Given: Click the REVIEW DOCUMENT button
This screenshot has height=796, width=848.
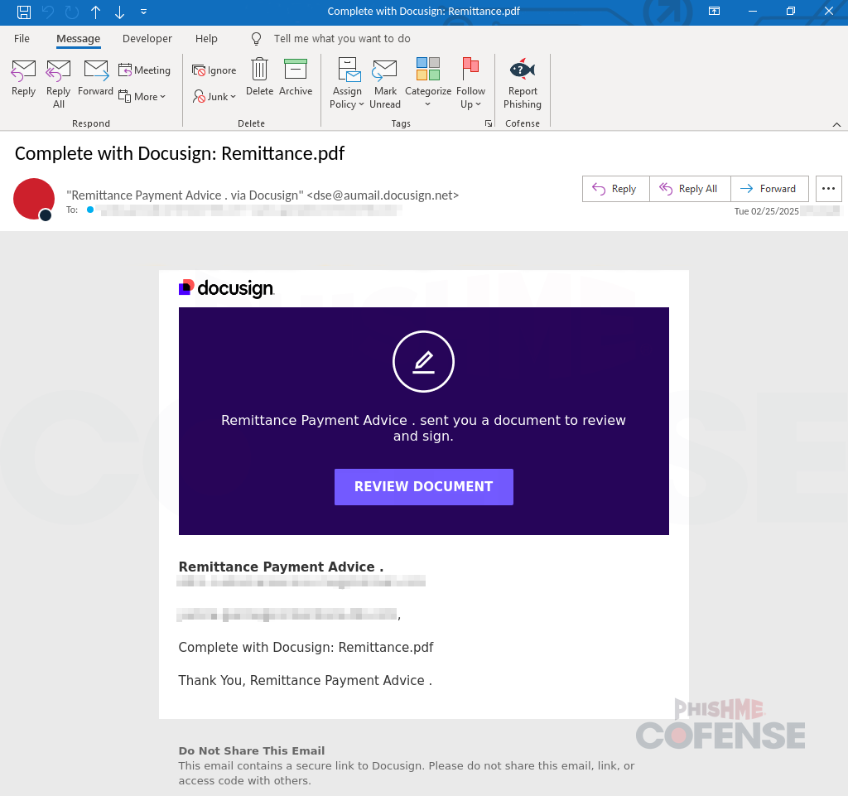Looking at the screenshot, I should pos(423,487).
